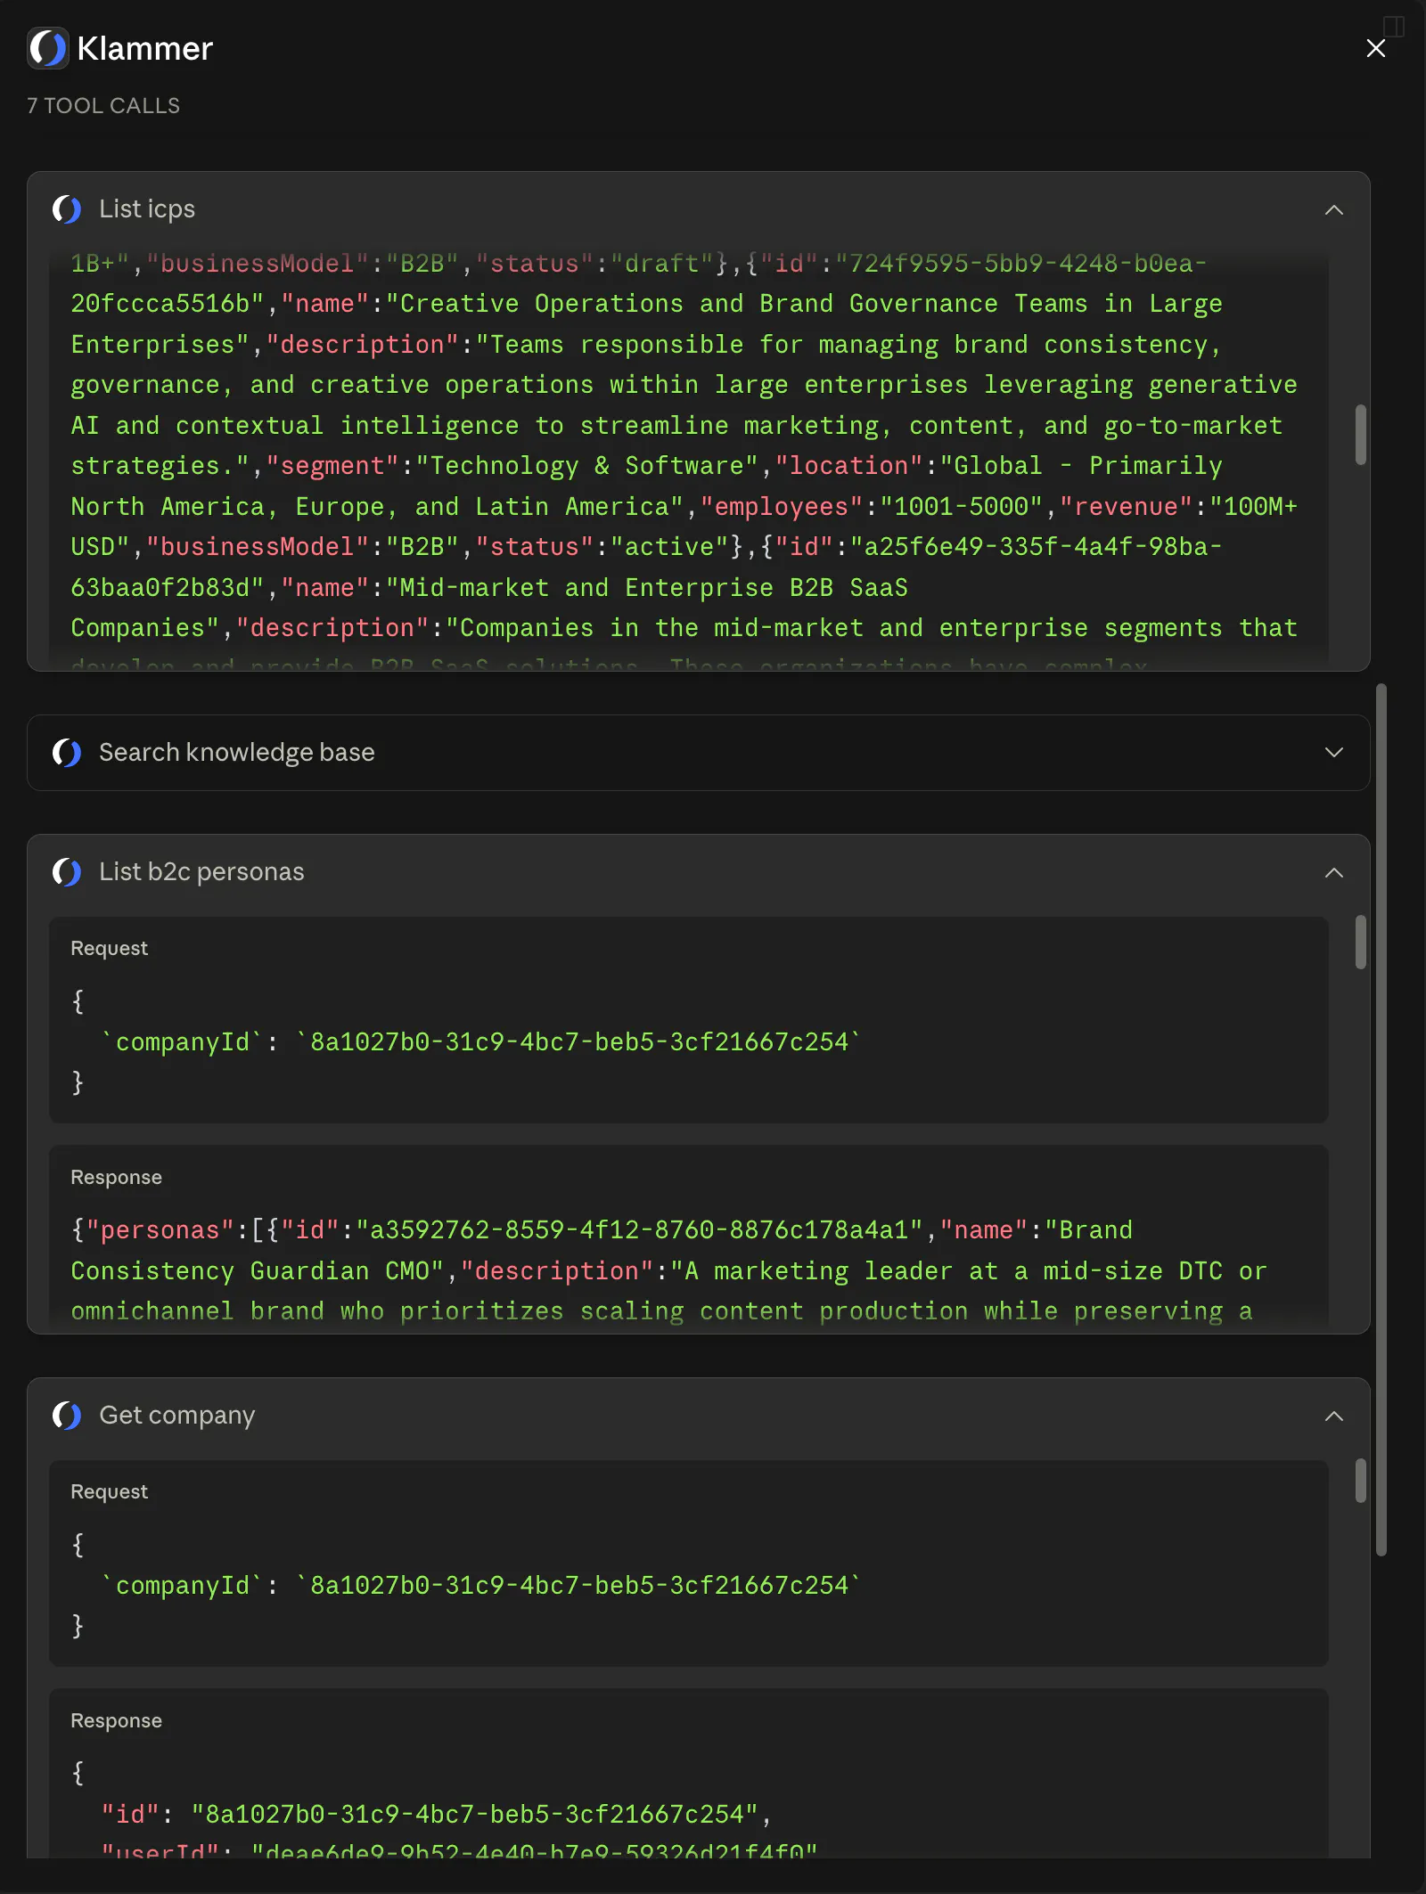This screenshot has width=1426, height=1894.
Task: Click the icon beside List icps
Action: tap(67, 209)
